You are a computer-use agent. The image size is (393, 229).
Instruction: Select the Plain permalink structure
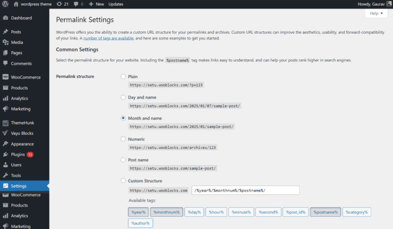click(123, 76)
